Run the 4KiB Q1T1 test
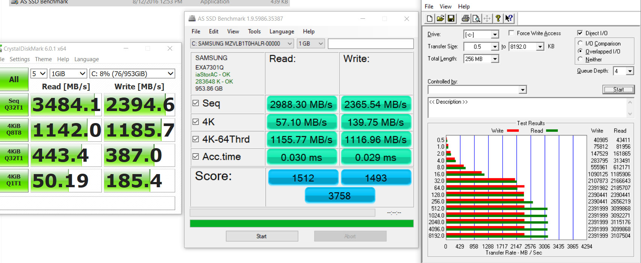The width and height of the screenshot is (641, 263). [x=14, y=180]
